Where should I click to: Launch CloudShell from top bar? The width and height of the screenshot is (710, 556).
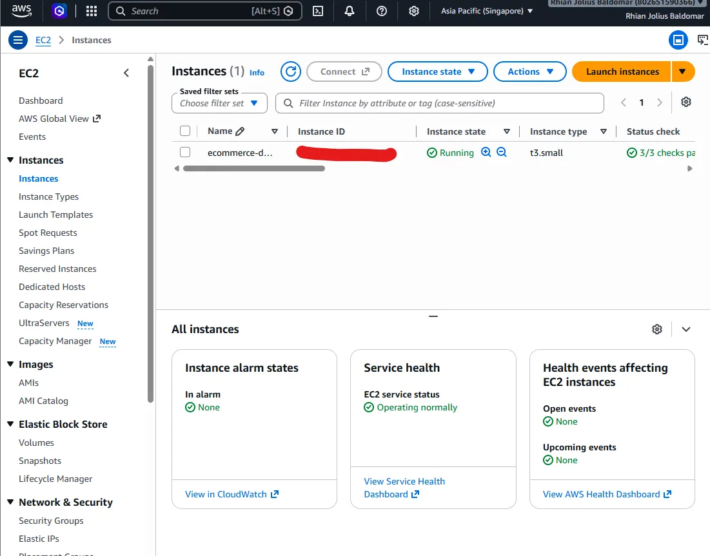(x=318, y=11)
